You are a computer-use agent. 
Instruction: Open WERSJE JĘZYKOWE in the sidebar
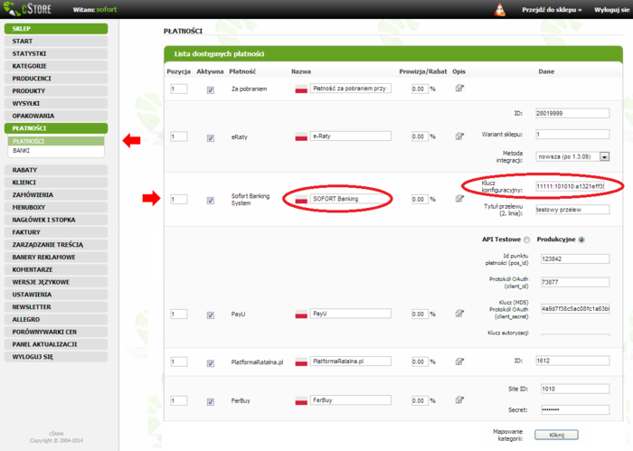[x=56, y=282]
